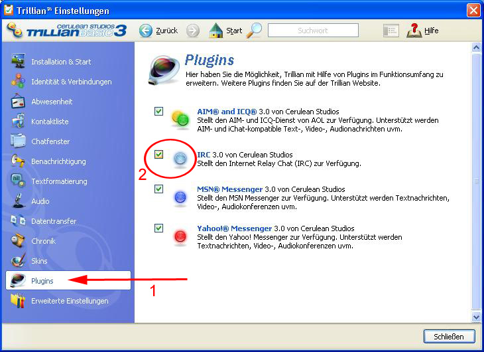The image size is (484, 352).
Task: Open the IRC plugin title link
Action: click(x=204, y=155)
